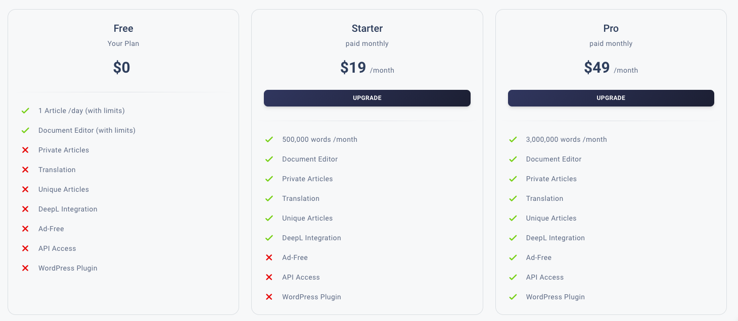Select the Free plan title heading

pos(123,28)
